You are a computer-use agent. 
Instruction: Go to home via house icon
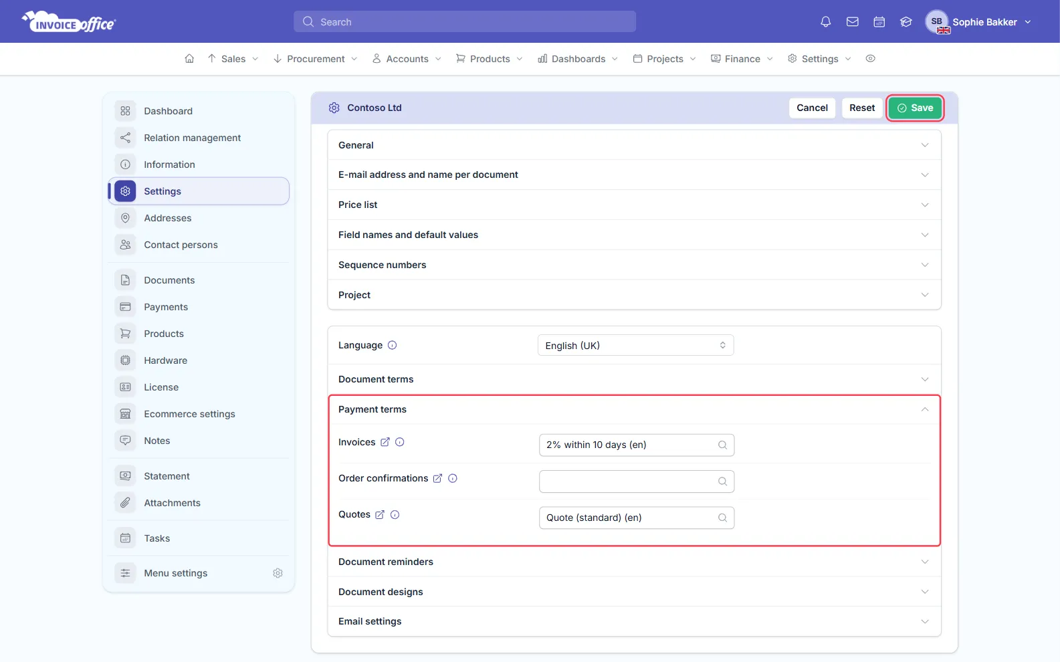click(189, 59)
